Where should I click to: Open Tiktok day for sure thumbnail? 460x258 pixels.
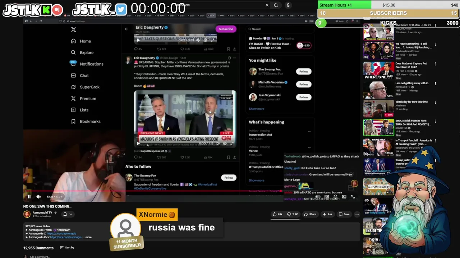378,109
